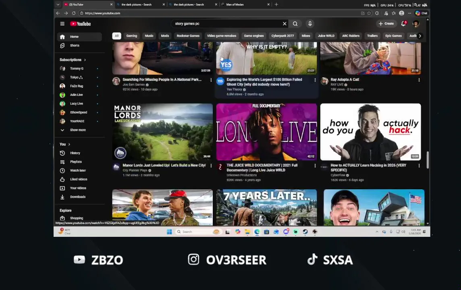Go back in the browser
The image size is (461, 290).
(58, 13)
